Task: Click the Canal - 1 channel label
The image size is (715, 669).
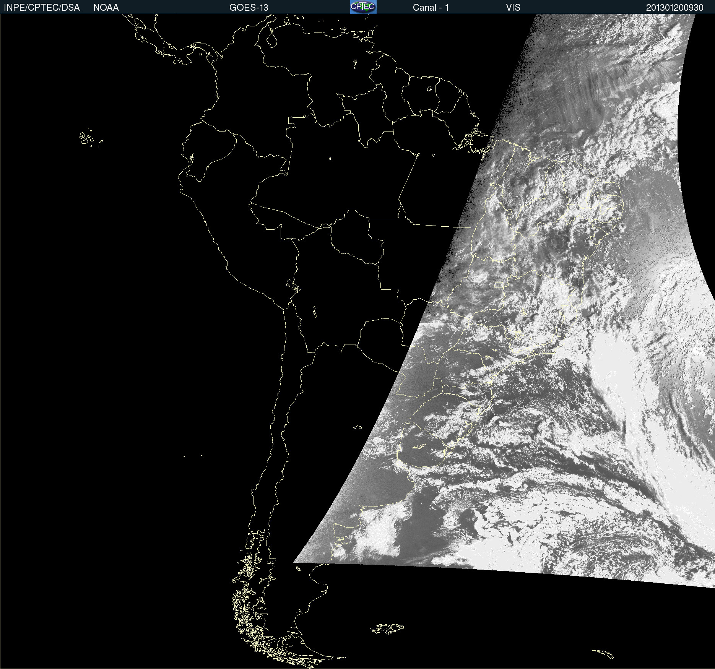Action: click(431, 8)
